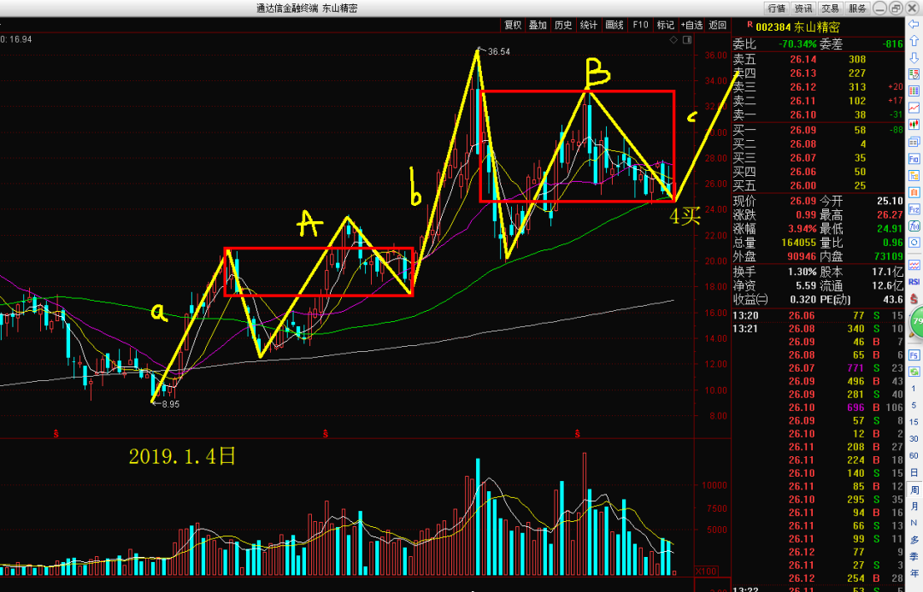Open the wavy indicator lines icon
The height and width of the screenshot is (592, 923).
click(x=914, y=266)
